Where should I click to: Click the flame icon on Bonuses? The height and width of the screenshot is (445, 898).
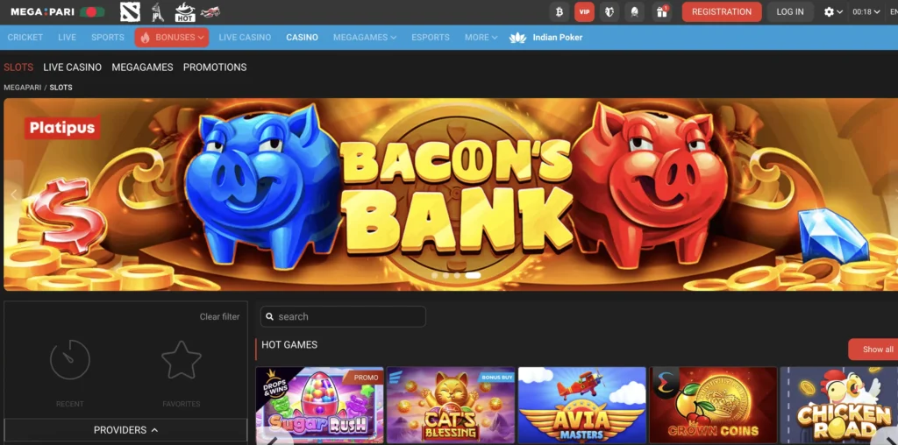[x=145, y=38]
